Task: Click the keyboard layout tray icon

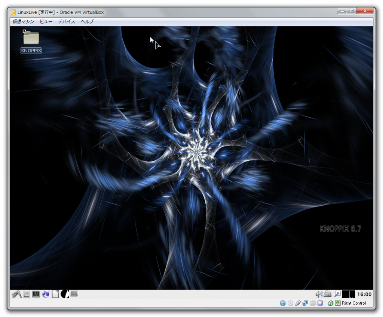Action: click(328, 294)
